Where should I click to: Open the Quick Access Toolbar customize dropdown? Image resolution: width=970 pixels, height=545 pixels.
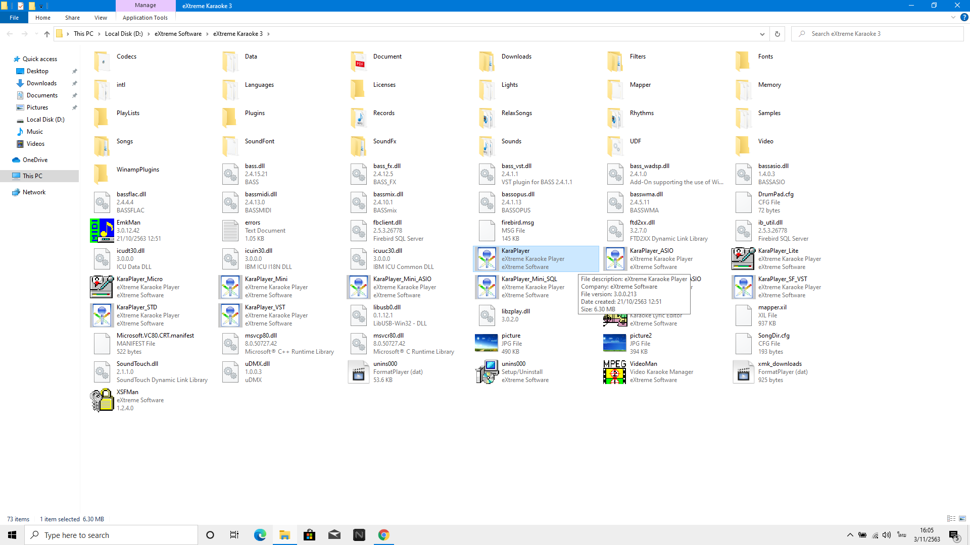tap(41, 6)
